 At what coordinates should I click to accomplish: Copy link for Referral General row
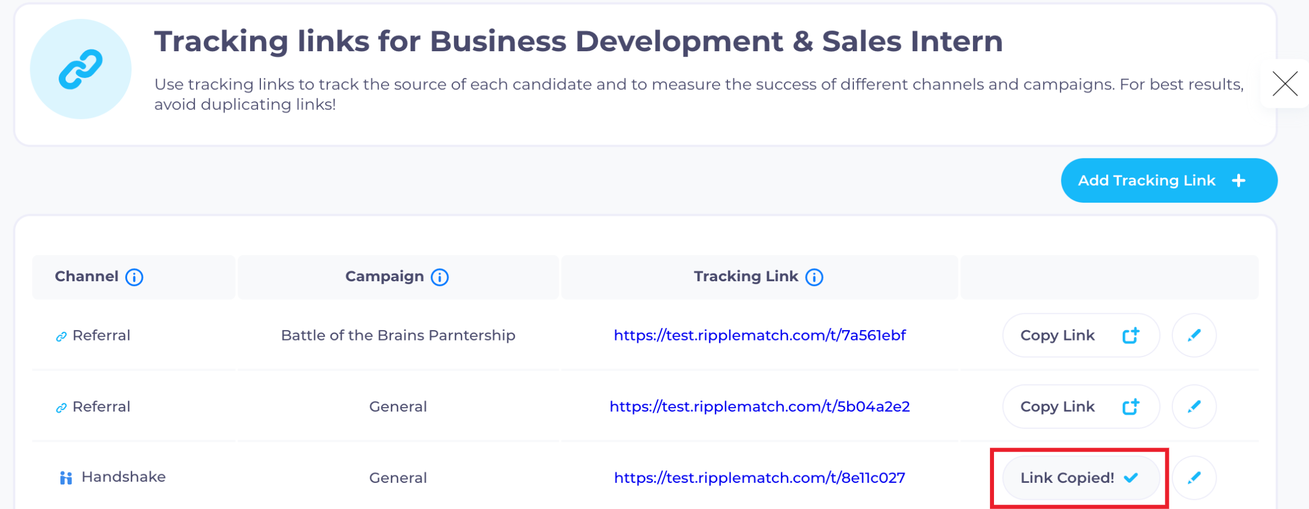coord(1080,407)
